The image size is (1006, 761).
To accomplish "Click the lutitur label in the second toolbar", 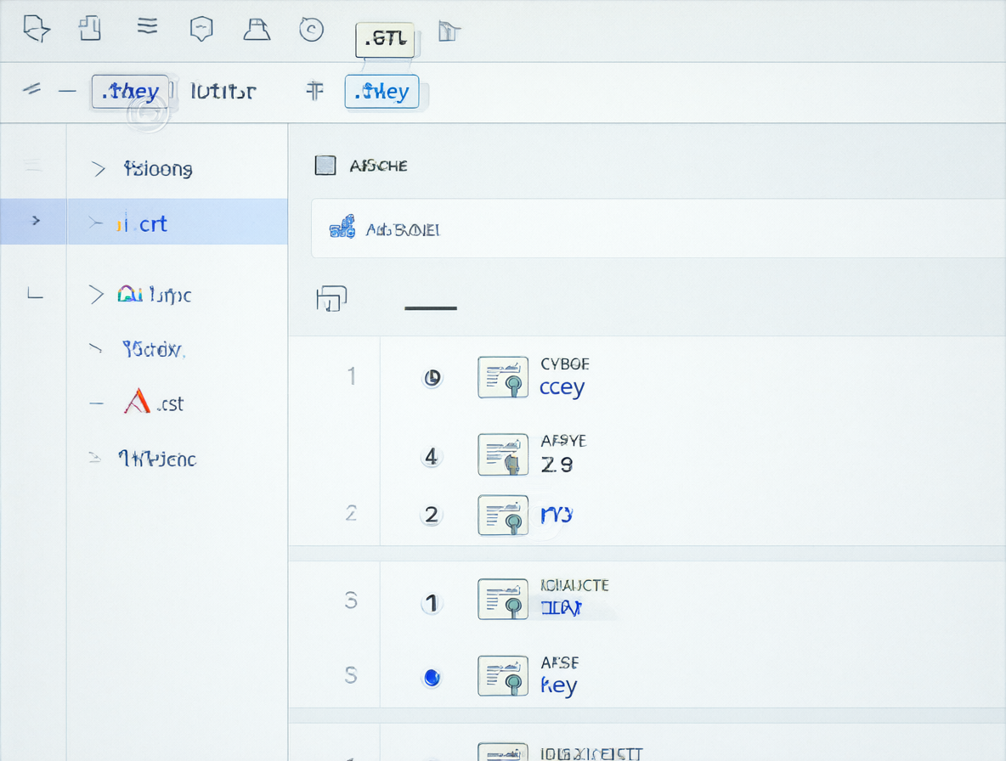I will [223, 92].
